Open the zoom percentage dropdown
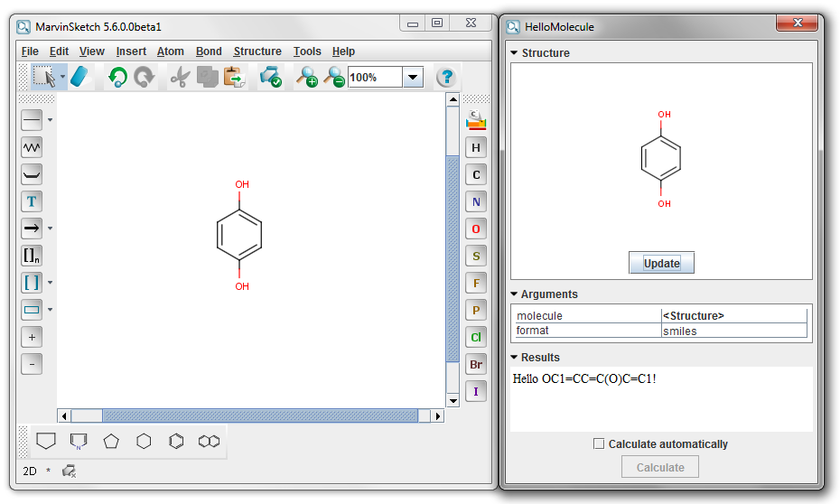 click(x=413, y=78)
